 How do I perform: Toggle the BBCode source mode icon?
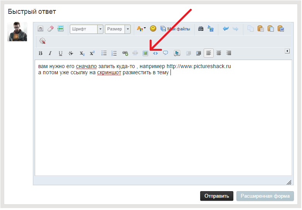coord(40,29)
